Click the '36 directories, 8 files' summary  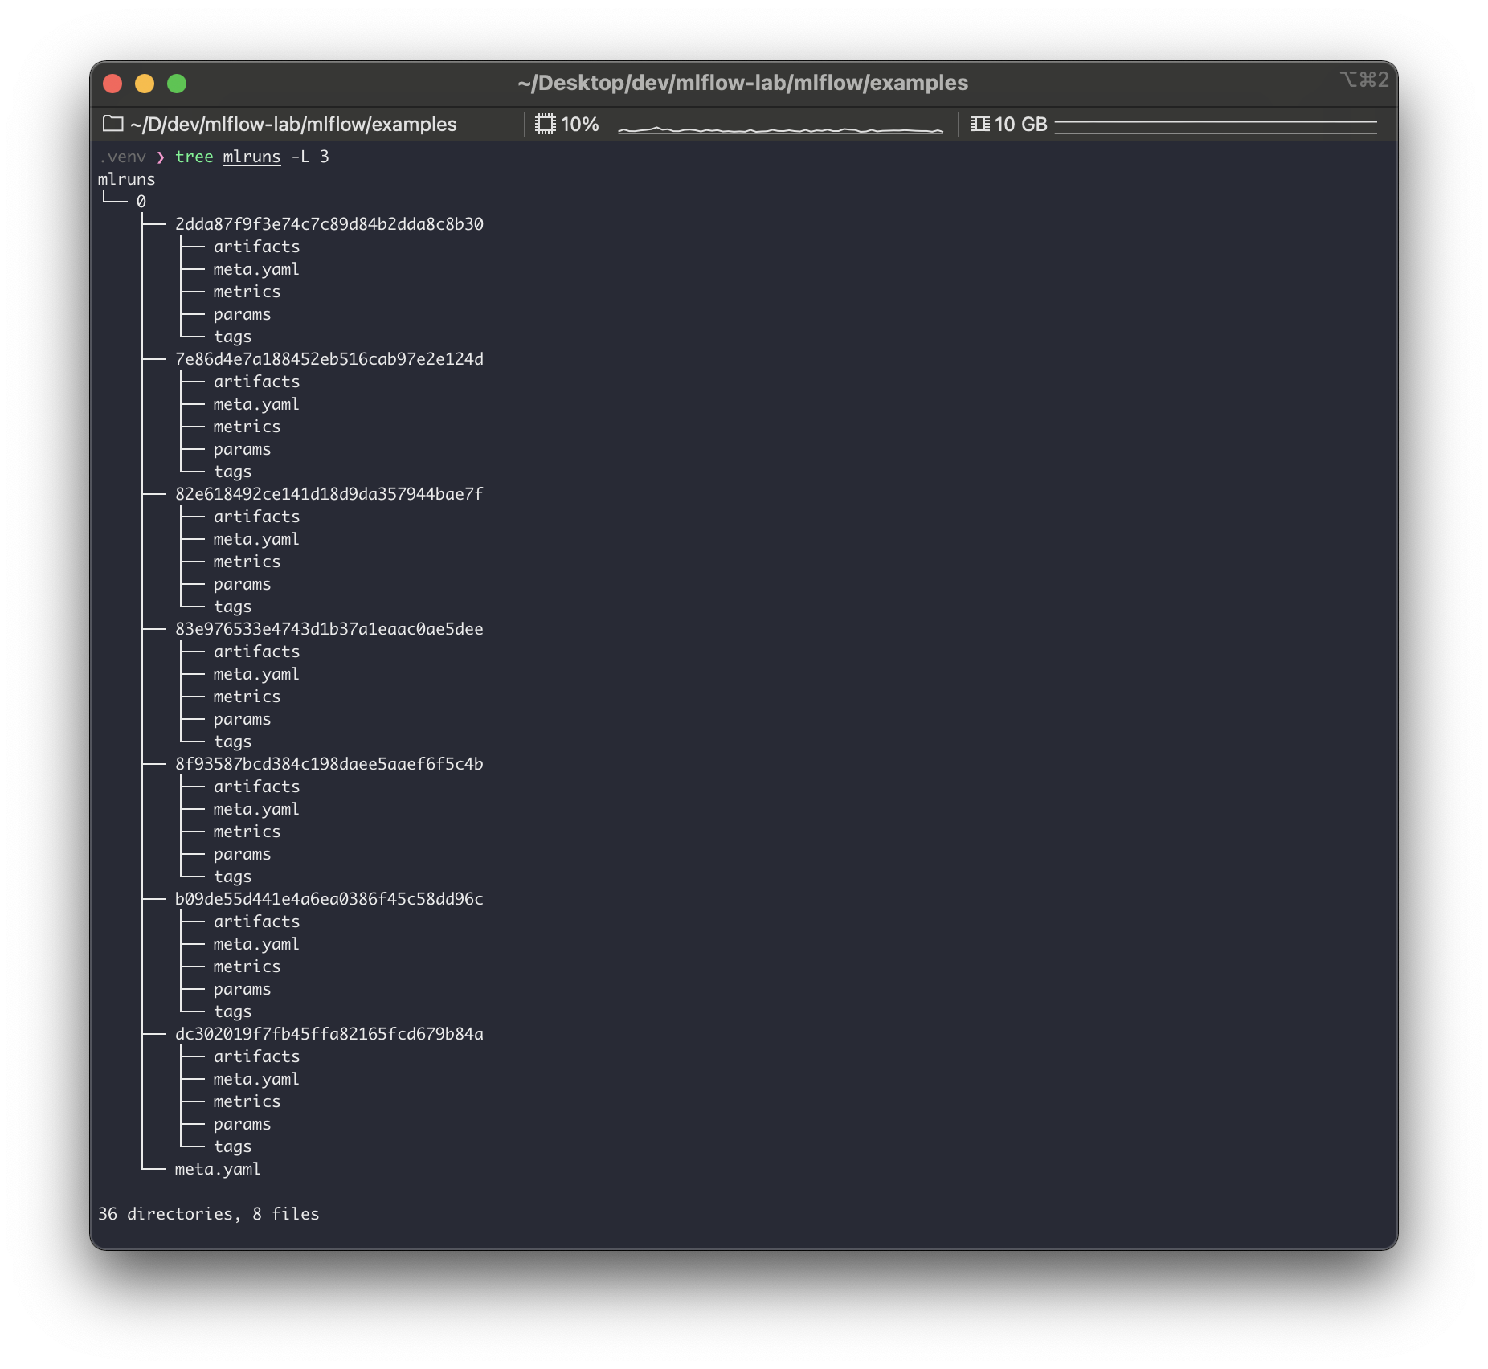209,1214
